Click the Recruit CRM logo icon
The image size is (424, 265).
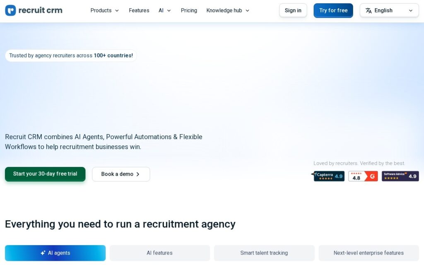pos(10,10)
